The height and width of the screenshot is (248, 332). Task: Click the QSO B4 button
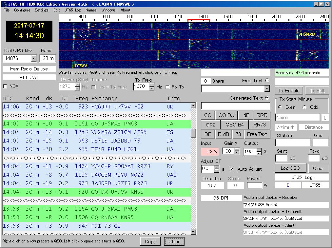click(x=234, y=125)
